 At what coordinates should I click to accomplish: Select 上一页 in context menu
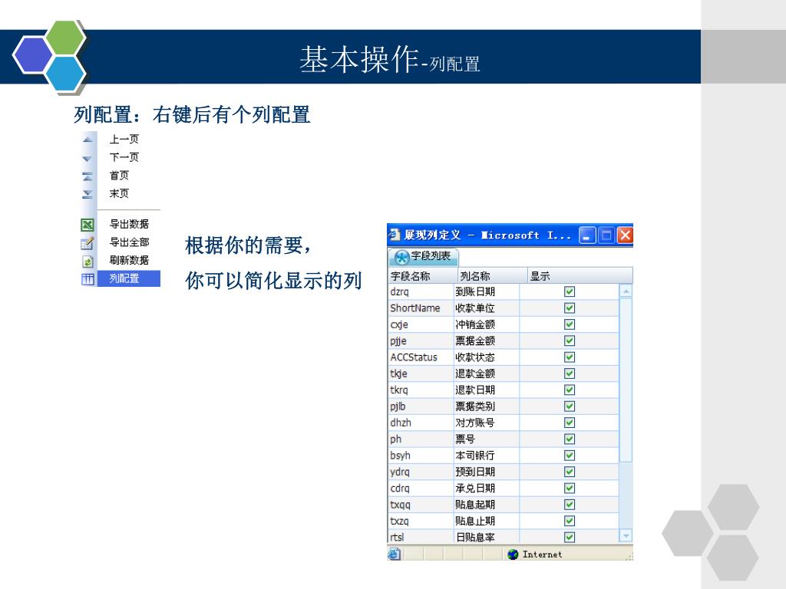pyautogui.click(x=124, y=140)
